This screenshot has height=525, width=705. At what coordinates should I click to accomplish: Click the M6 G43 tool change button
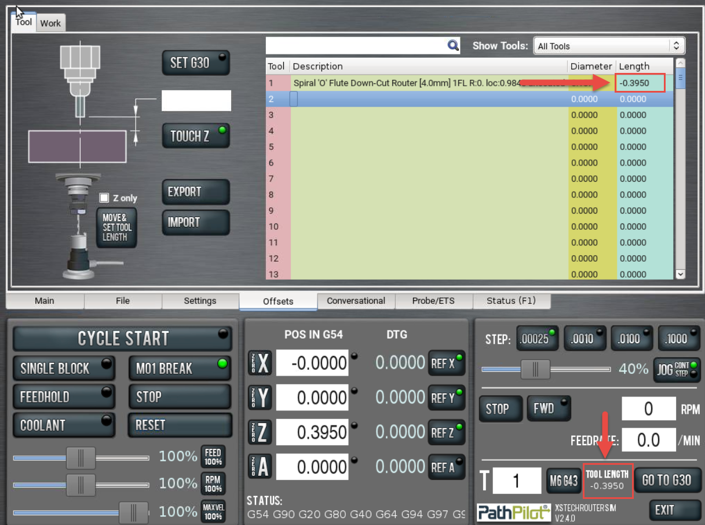tap(563, 480)
